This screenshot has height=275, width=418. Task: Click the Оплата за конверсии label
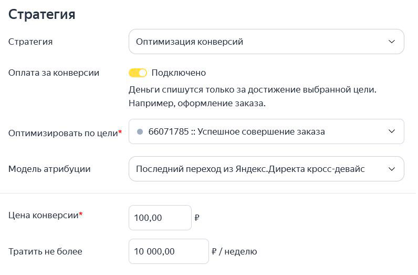54,73
